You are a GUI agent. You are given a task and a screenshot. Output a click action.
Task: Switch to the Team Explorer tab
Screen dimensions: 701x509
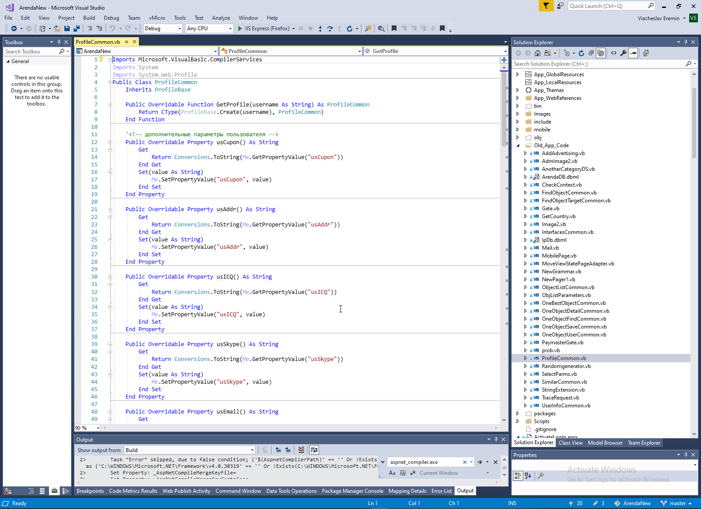(x=644, y=443)
